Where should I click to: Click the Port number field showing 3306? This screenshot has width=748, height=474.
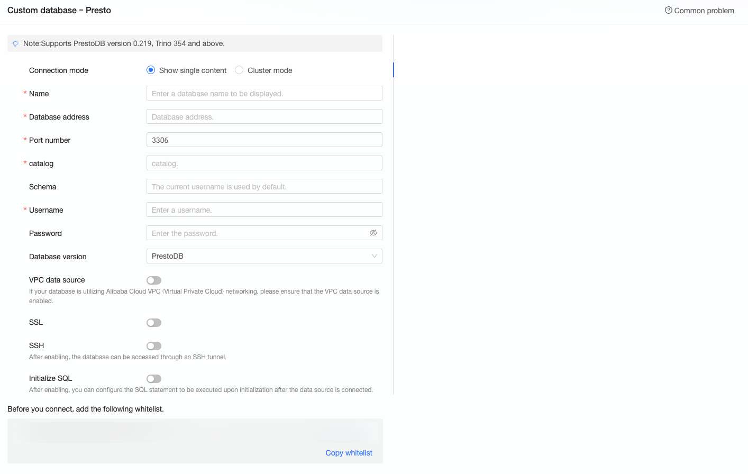[x=264, y=140]
